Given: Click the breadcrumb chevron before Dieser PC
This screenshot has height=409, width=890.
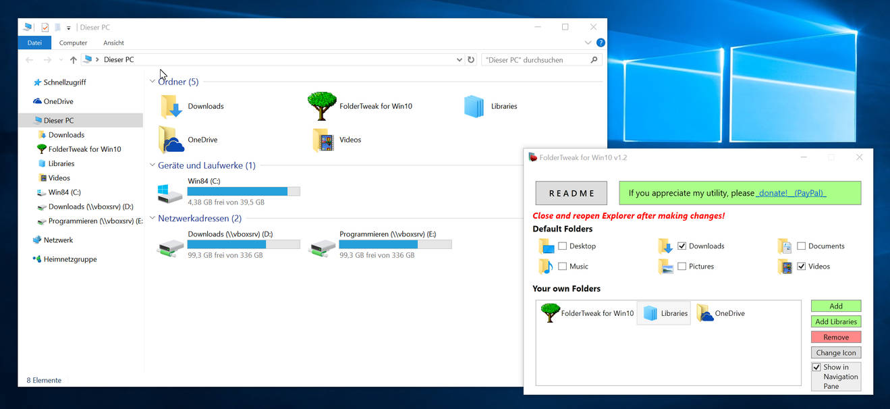Looking at the screenshot, I should click(98, 60).
